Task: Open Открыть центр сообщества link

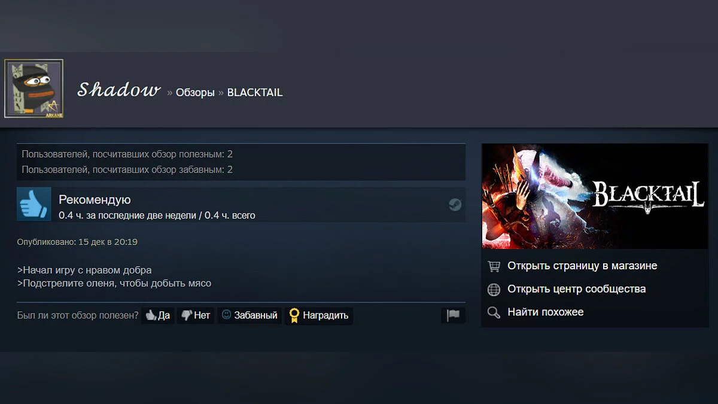Action: tap(577, 289)
